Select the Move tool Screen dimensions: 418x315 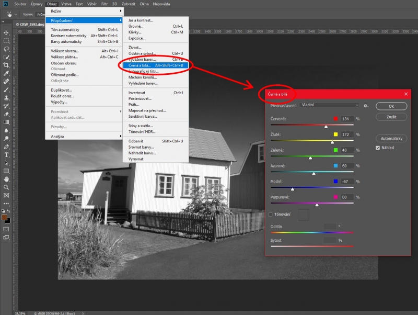(6, 32)
